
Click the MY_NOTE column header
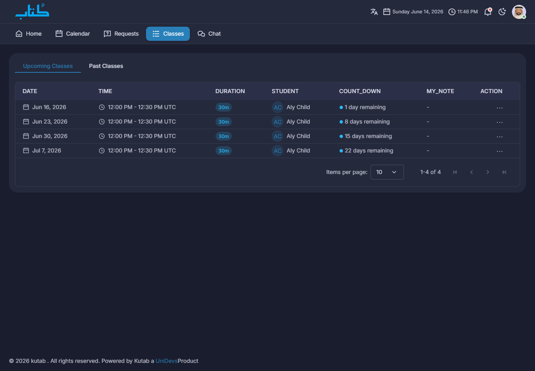pos(440,91)
